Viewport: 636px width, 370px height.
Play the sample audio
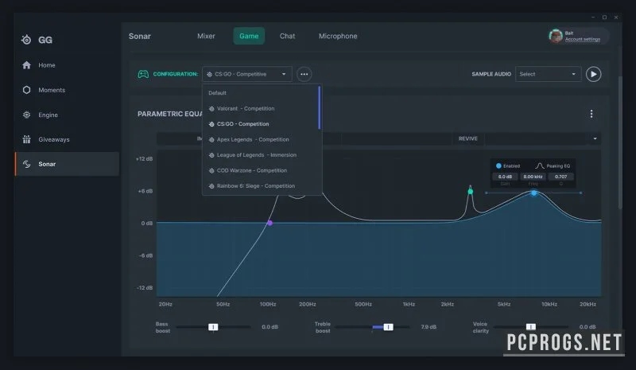pos(593,74)
